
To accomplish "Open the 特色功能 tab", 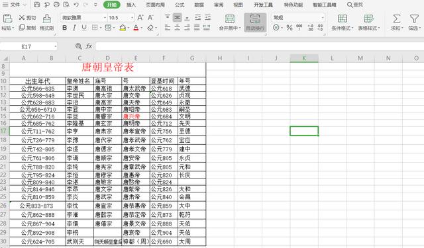I will [293, 5].
